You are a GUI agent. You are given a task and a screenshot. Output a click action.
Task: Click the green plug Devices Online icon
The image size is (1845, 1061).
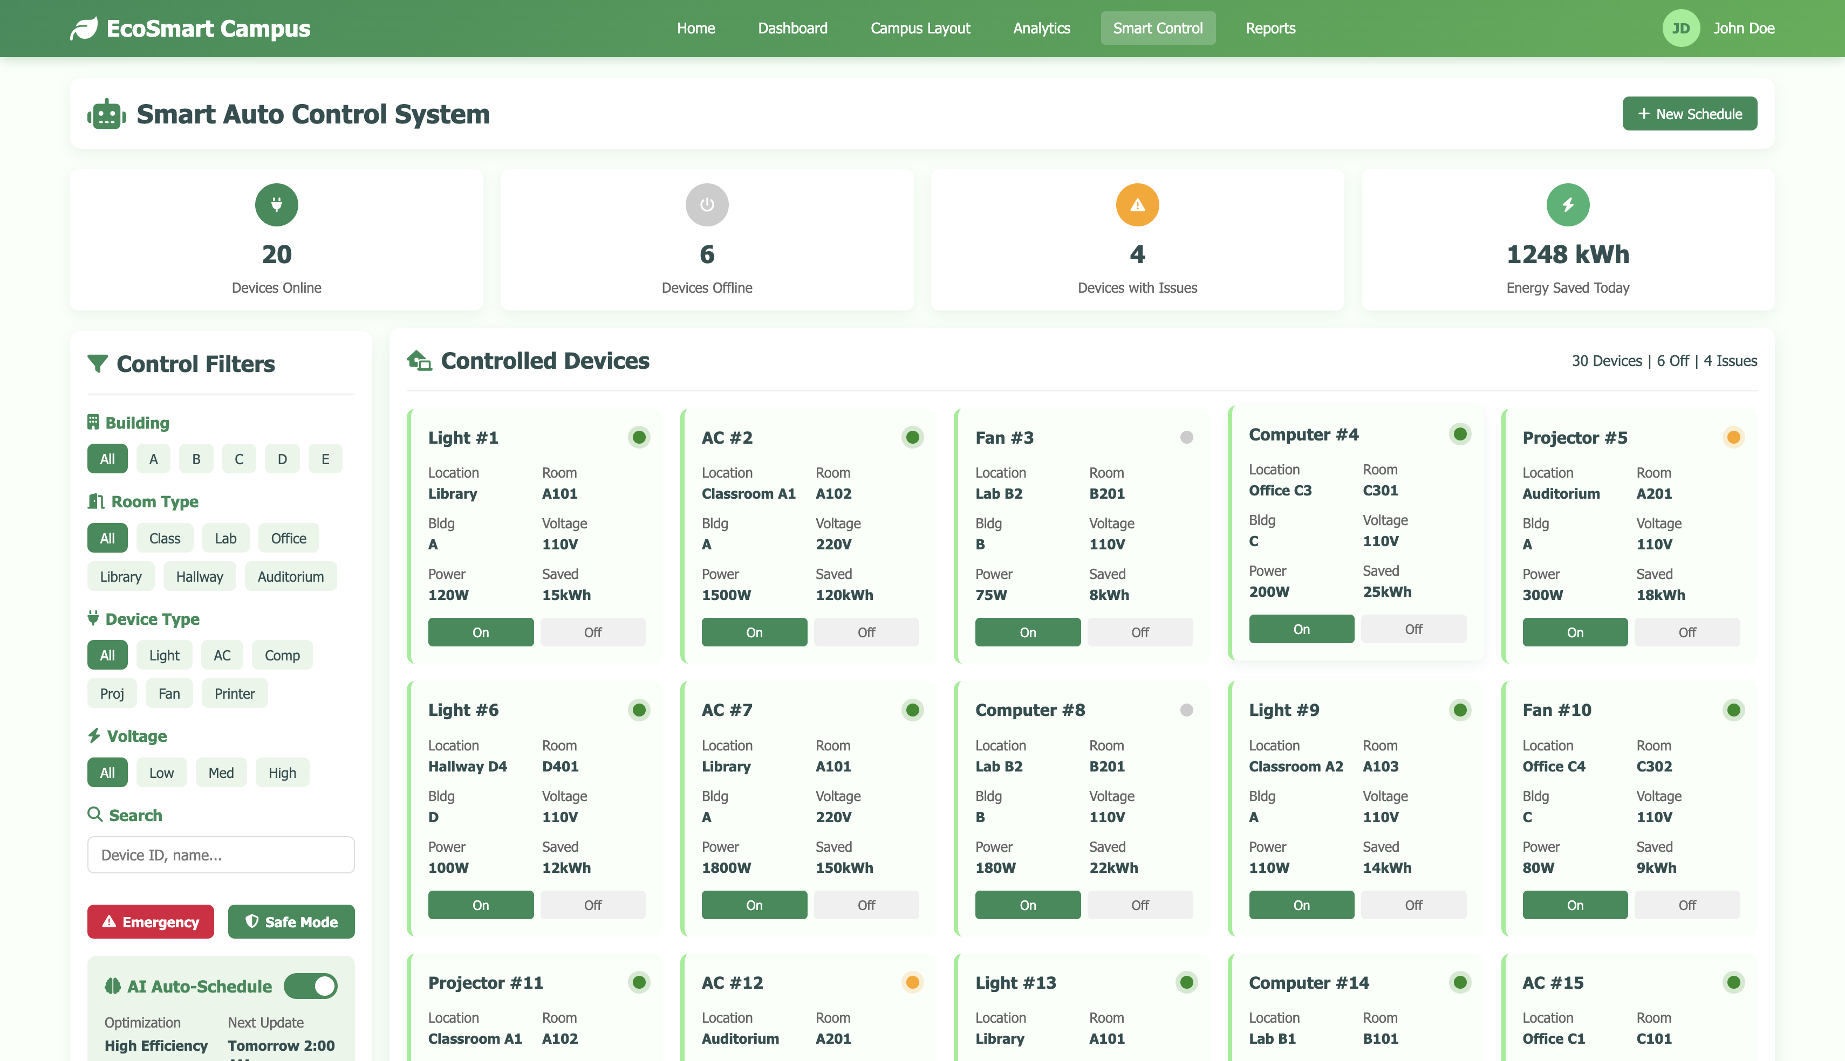point(276,205)
